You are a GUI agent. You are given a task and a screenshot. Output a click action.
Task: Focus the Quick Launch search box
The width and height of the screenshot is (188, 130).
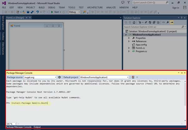150,3
